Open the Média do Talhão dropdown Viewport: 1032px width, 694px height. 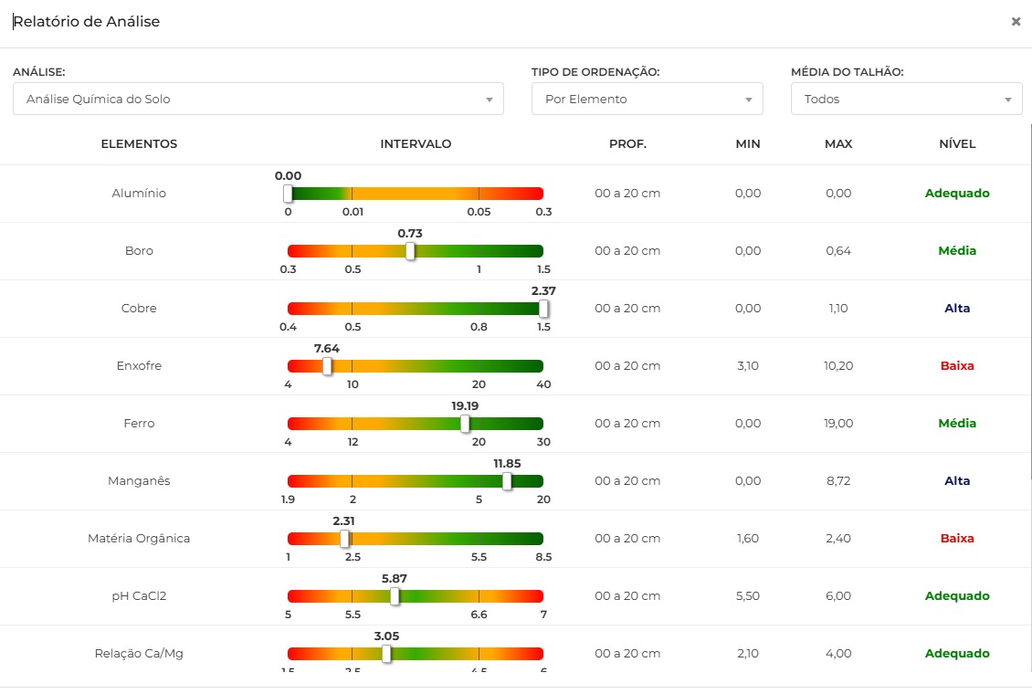(x=906, y=99)
